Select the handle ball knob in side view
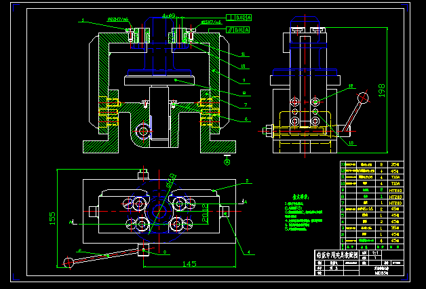The height and width of the screenshot is (289, 426). pos(363,98)
